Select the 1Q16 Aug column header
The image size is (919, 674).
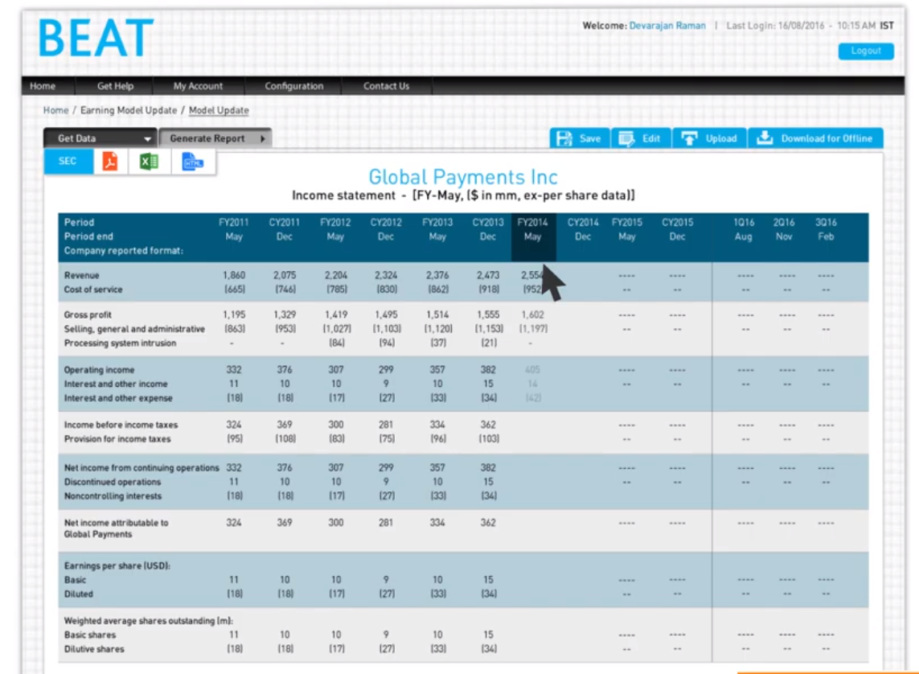[x=744, y=230]
